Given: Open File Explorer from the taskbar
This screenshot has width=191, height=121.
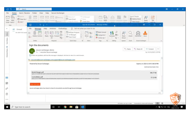Looking at the screenshot, I should click(x=71, y=107).
